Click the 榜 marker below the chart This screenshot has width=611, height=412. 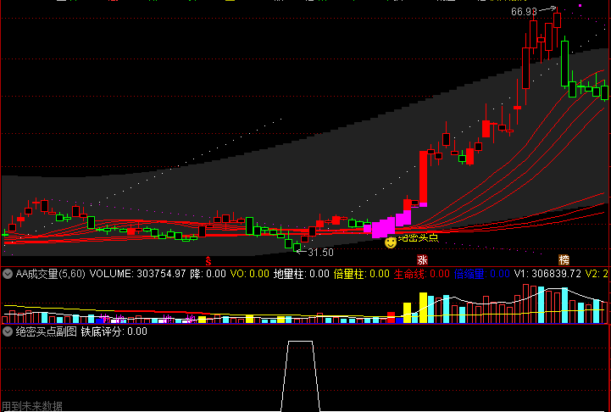click(564, 259)
